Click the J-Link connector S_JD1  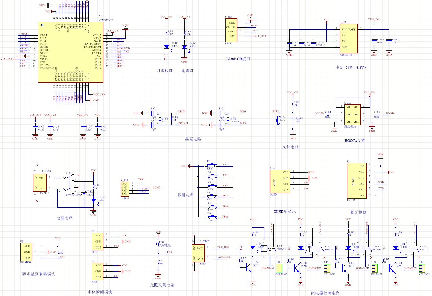point(231,29)
